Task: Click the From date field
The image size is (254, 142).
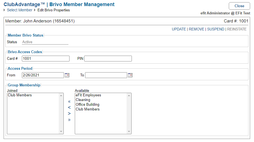Action: coord(43,75)
